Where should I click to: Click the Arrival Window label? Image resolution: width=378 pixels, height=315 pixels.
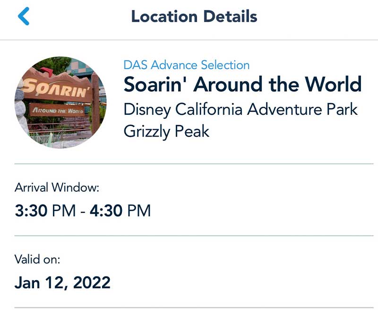[57, 187]
